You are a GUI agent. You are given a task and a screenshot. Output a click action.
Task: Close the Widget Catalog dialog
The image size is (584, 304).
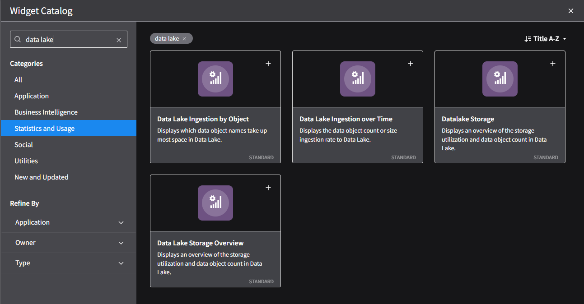pos(571,11)
